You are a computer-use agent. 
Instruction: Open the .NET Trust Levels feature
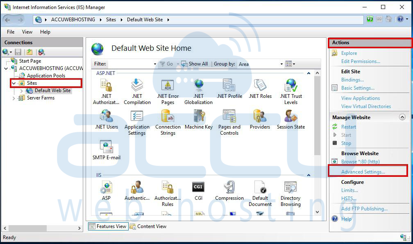[291, 92]
